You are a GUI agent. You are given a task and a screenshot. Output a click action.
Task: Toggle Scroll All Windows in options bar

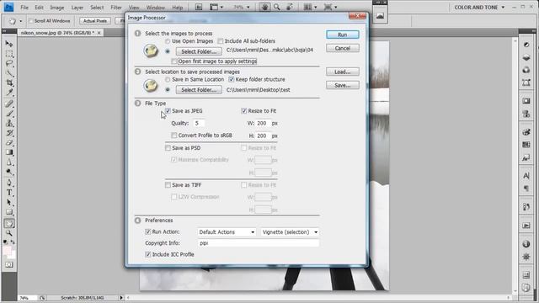31,21
